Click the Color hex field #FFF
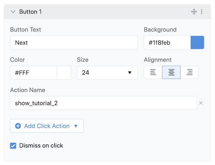This screenshot has width=215, height=165. (33, 73)
